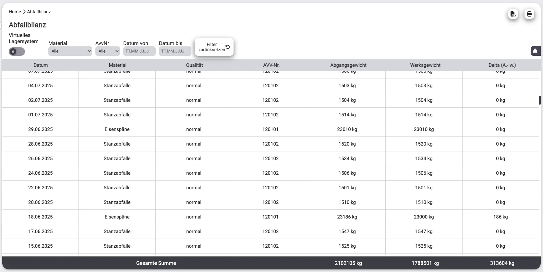Go to Home in the breadcrumb

pyautogui.click(x=15, y=12)
